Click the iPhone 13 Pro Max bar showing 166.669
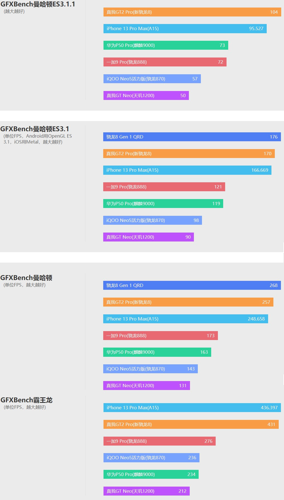 click(x=187, y=170)
